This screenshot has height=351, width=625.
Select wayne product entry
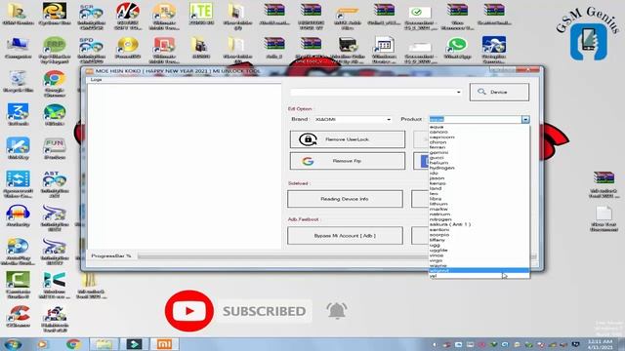coord(479,265)
